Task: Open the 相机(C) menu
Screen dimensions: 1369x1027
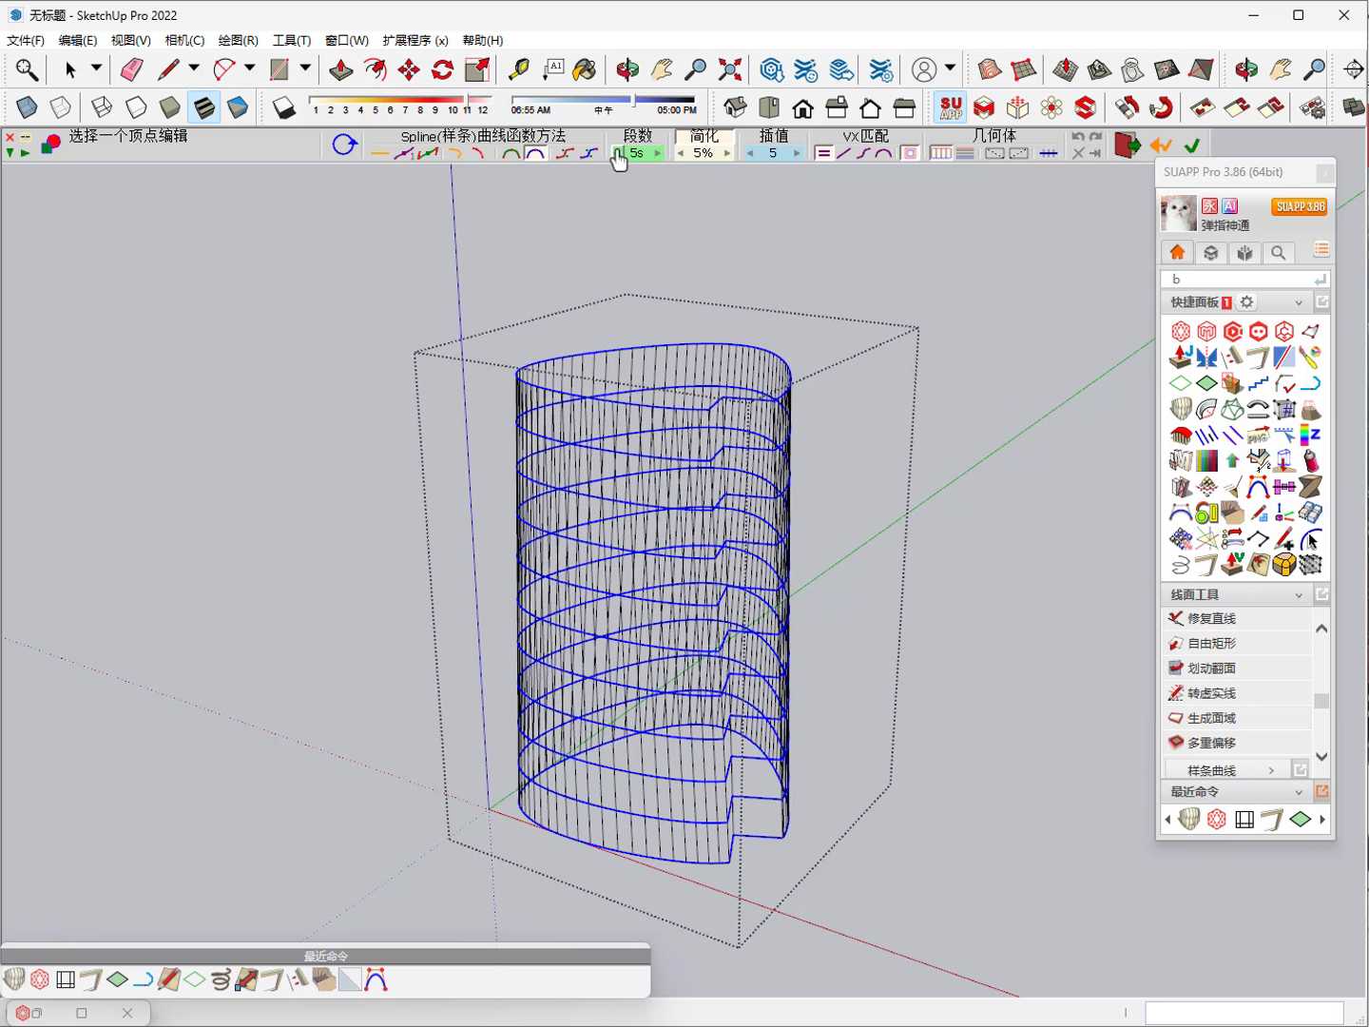Action: 184,40
